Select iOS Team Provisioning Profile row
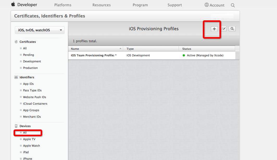277x160 pixels. (152, 55)
